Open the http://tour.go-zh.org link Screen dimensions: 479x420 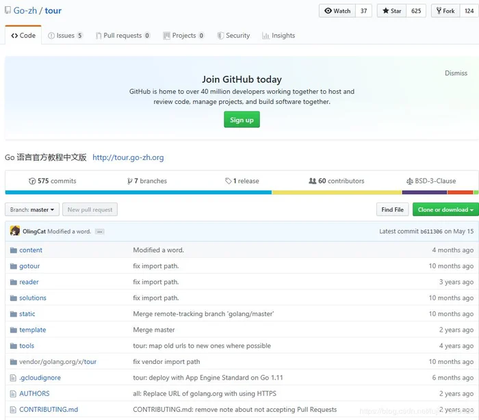[x=128, y=157]
